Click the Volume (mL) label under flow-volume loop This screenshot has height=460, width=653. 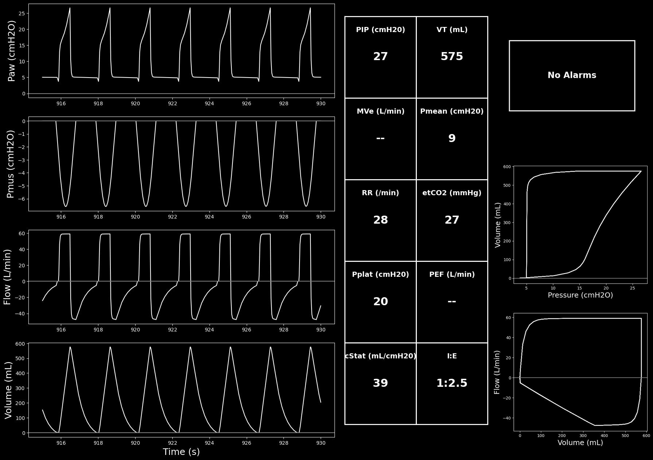[x=580, y=443]
